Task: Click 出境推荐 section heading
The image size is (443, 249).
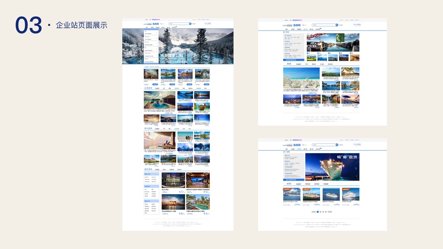Action: tap(148, 88)
